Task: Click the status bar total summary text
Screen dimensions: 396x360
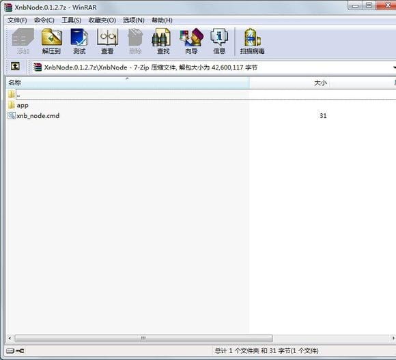Action: pos(266,350)
